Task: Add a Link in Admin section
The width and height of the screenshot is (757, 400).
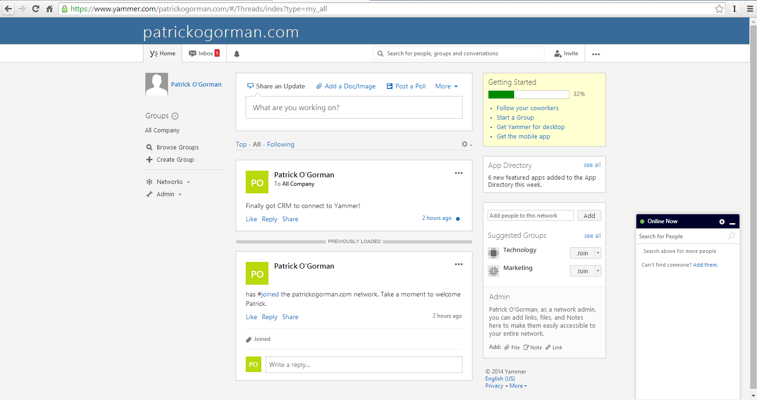Action: click(554, 348)
